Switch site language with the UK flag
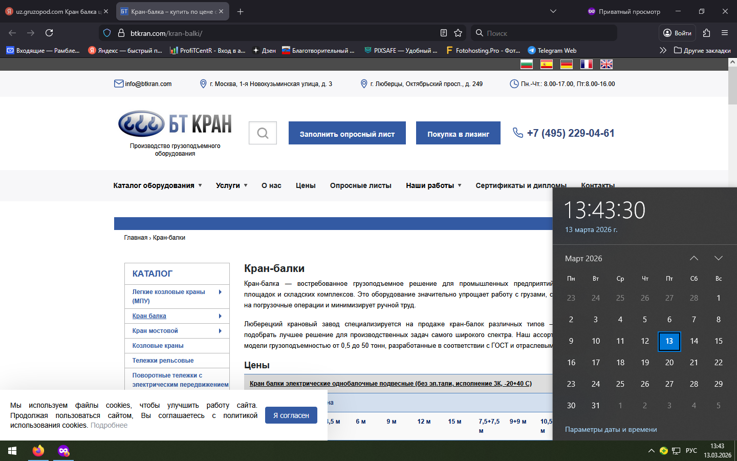Viewport: 737px width, 461px height. (606, 64)
